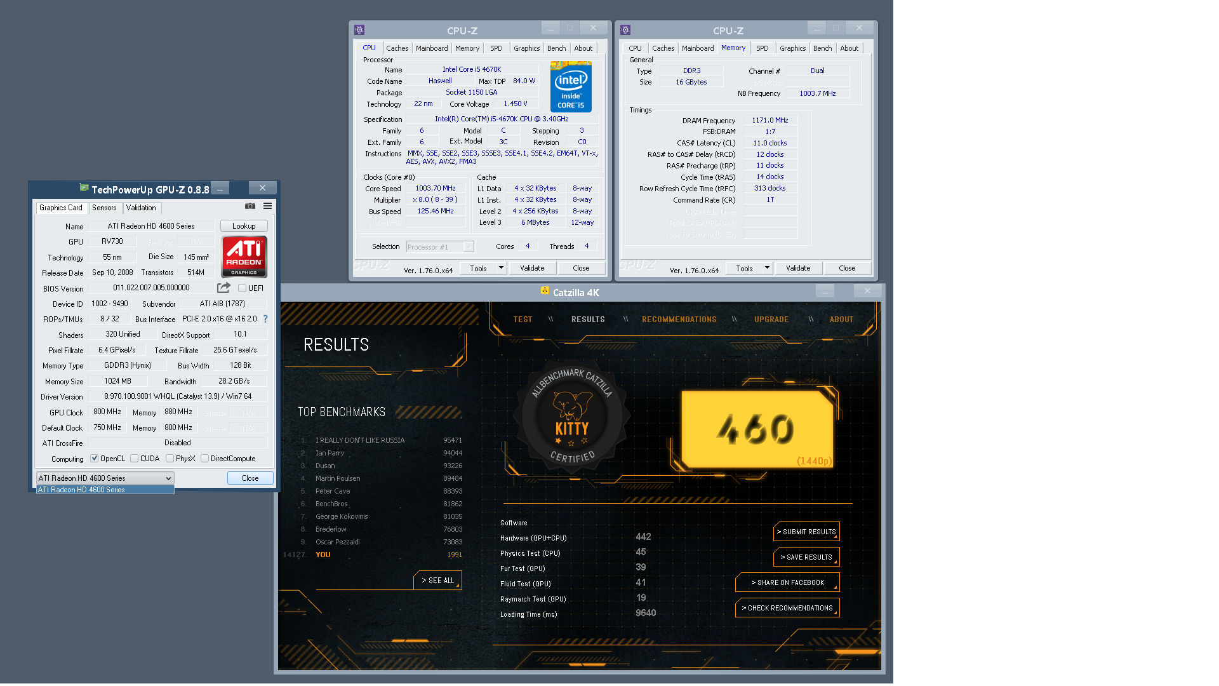Click leaderboard entry 'Ian Parry'

tap(330, 453)
